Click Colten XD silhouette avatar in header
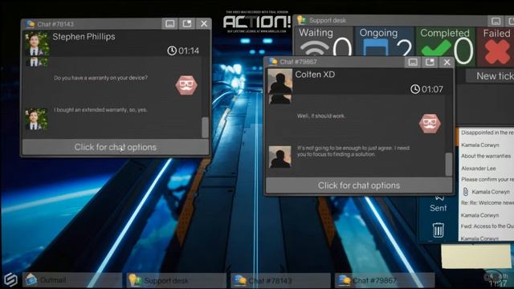514x289 pixels. (280, 82)
